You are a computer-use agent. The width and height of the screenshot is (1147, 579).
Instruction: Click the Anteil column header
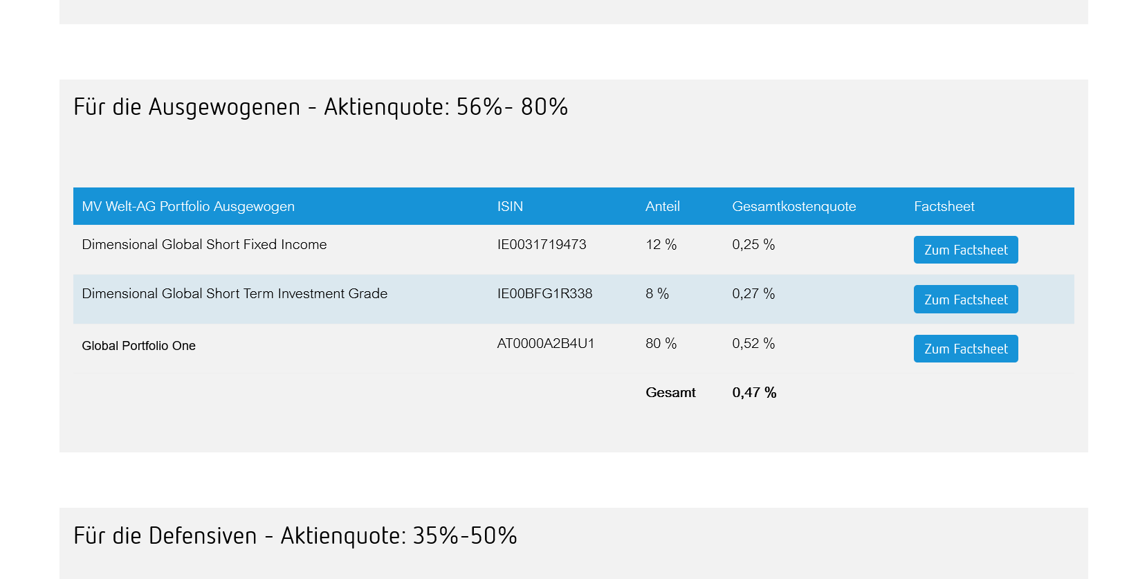pyautogui.click(x=662, y=206)
